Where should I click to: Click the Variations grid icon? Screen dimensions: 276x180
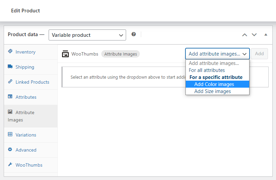[x=10, y=134]
